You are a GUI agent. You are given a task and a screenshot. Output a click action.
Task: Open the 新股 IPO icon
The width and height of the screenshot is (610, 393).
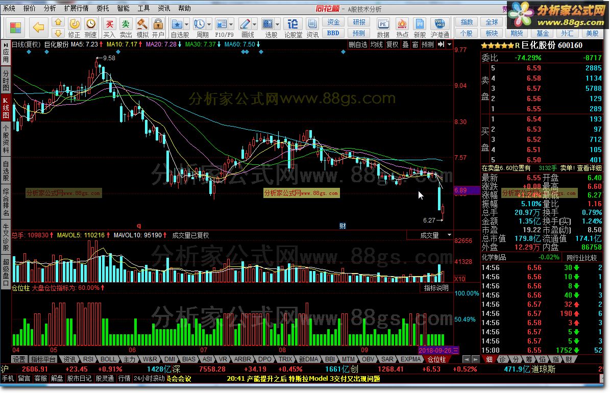point(420,24)
